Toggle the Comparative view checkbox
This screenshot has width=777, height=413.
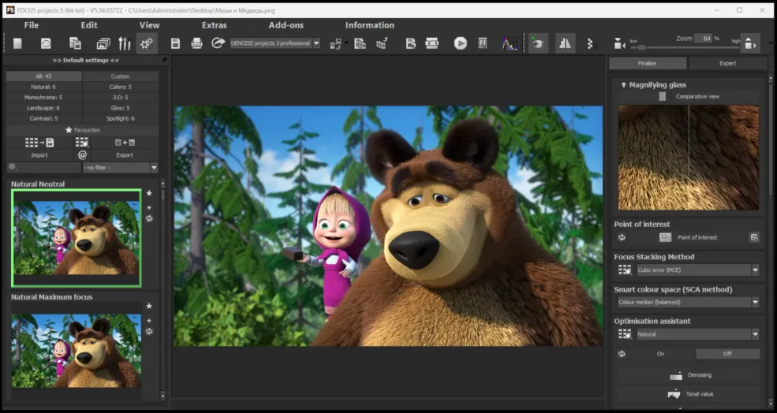[662, 97]
